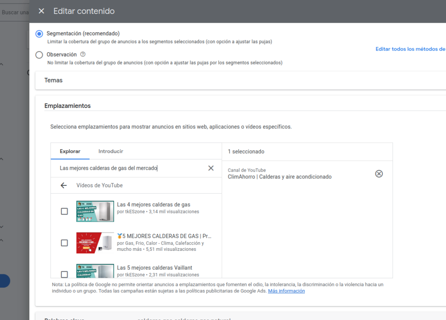The image size is (446, 320).
Task: Open Editar todos los métodos de link
Action: [410, 49]
